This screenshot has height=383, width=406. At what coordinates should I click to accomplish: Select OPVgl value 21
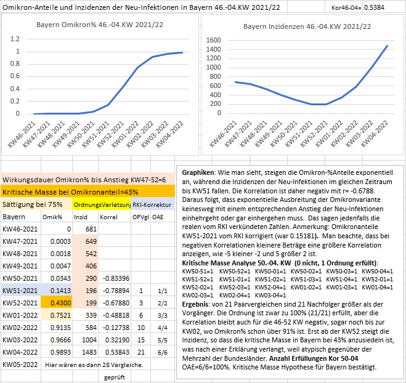(x=140, y=352)
